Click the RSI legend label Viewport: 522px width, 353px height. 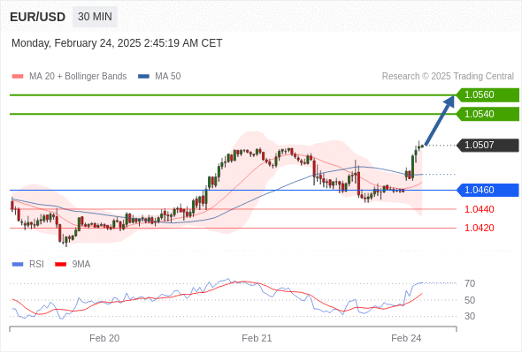pyautogui.click(x=36, y=265)
